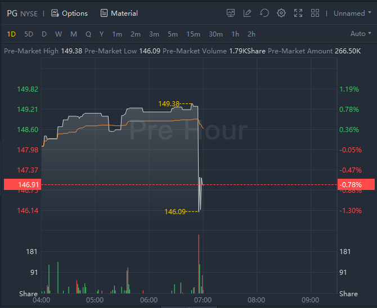Click the 07:00 time axis label
This screenshot has height=308, width=377.
(203, 300)
